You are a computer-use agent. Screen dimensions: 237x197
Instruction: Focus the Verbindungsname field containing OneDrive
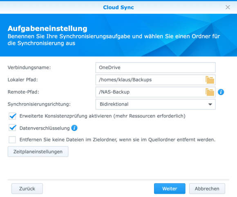(156, 68)
